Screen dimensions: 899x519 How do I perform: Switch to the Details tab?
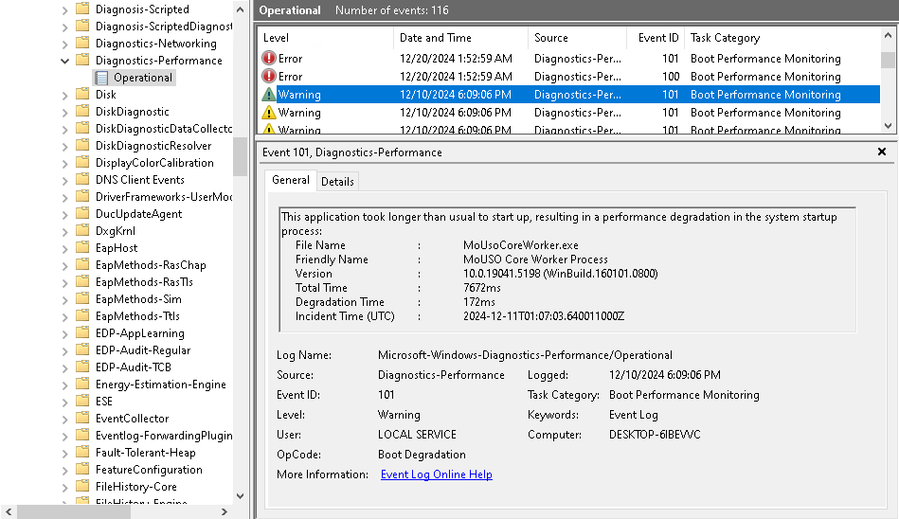[x=337, y=181]
